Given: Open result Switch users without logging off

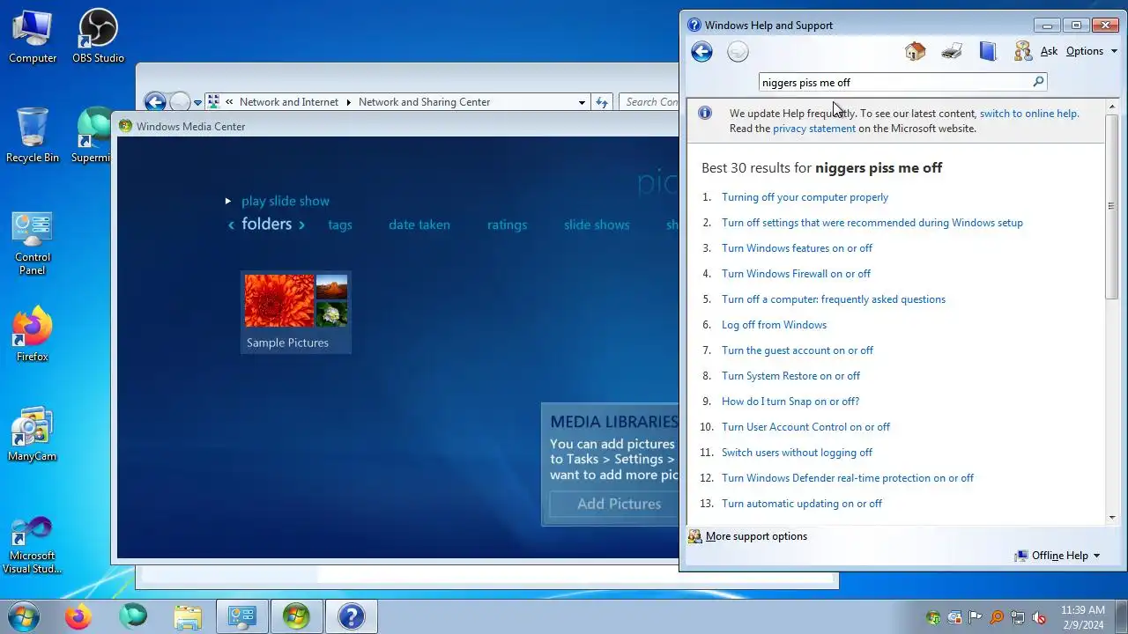Looking at the screenshot, I should point(797,453).
